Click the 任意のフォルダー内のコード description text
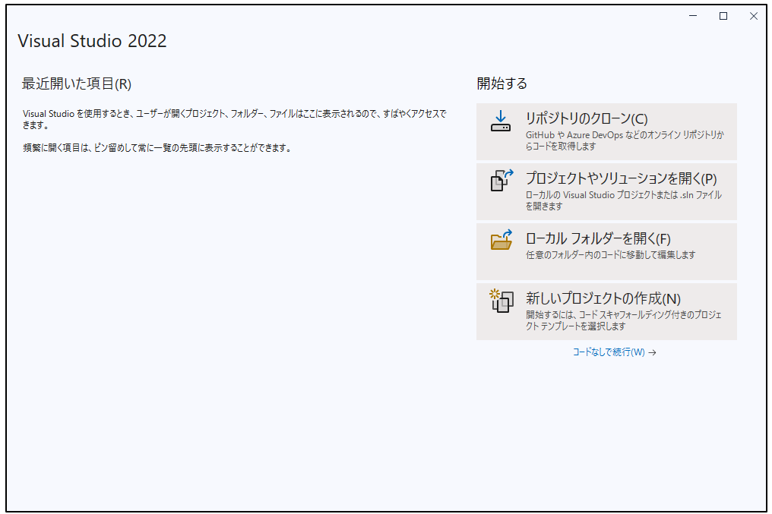This screenshot has height=514, width=772. tap(610, 255)
